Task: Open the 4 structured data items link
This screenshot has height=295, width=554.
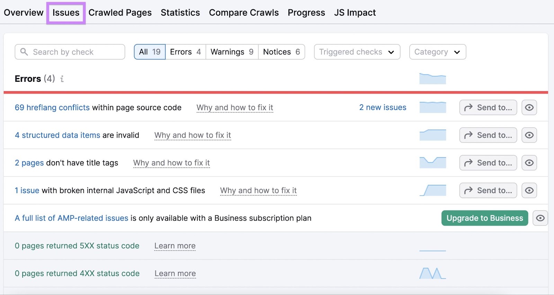Action: tap(57, 135)
